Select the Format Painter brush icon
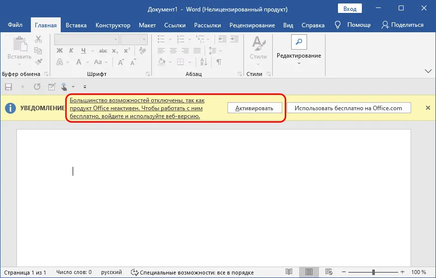This screenshot has height=278, width=436. pyautogui.click(x=39, y=62)
